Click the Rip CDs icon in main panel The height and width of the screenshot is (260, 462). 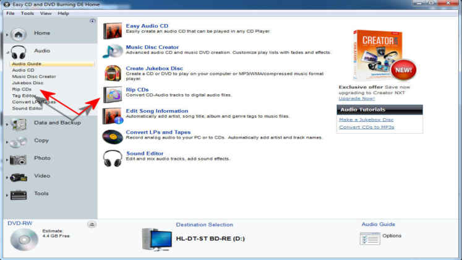click(x=112, y=95)
